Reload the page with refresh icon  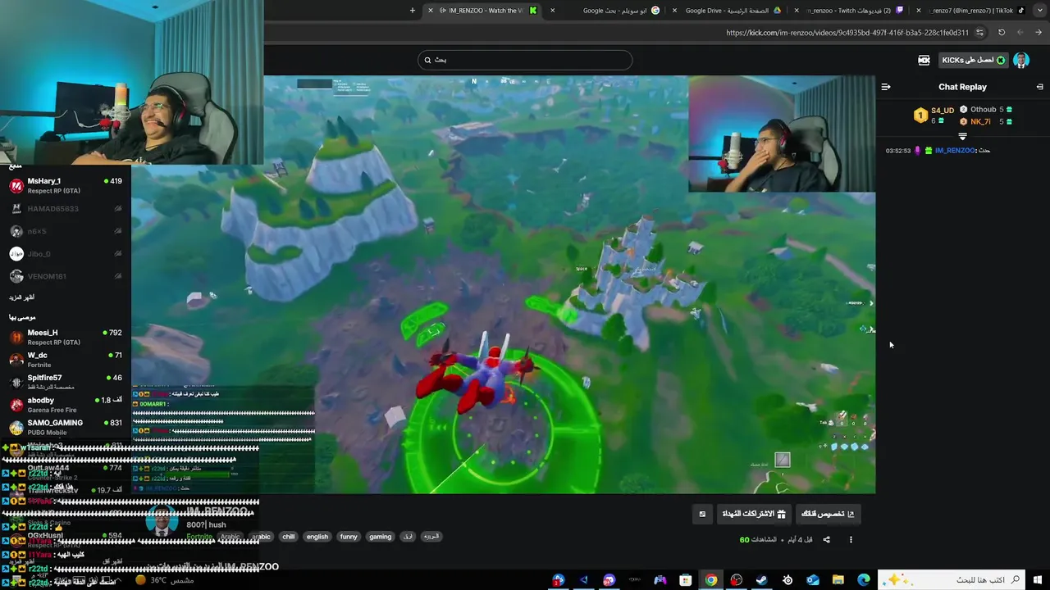1002,33
